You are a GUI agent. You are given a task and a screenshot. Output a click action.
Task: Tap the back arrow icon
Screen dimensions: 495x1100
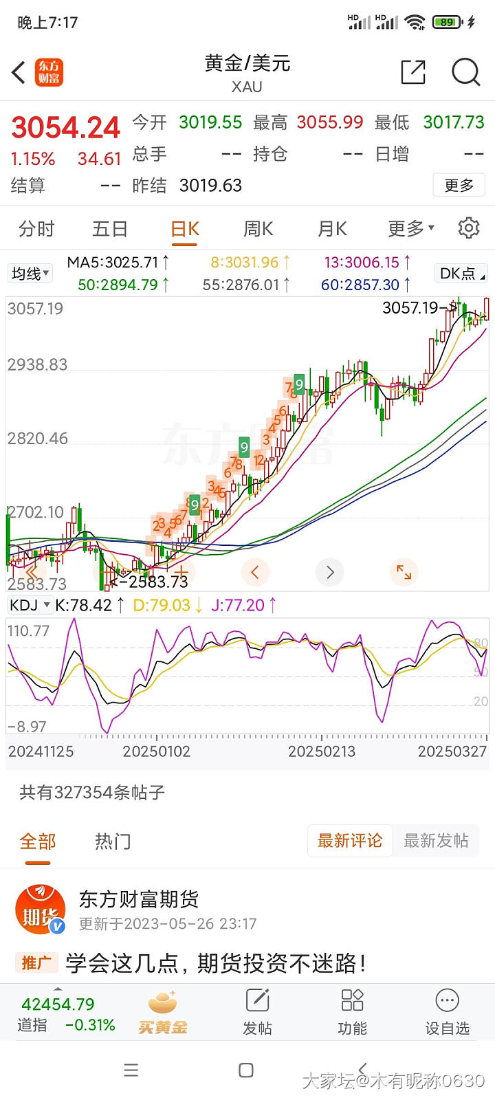click(x=19, y=72)
